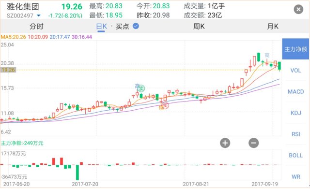Switch to the 分时 tab
Screen dimensions: 310x189
36,26
